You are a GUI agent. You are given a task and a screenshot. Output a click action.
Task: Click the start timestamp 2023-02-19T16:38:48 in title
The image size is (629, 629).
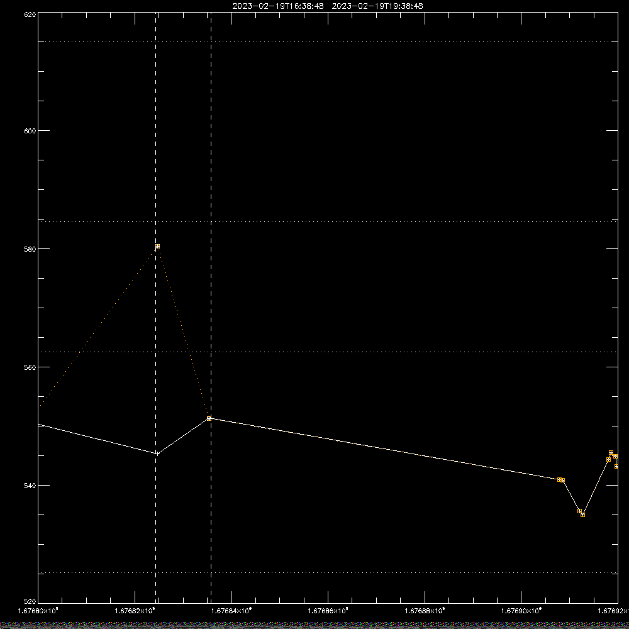tap(278, 6)
